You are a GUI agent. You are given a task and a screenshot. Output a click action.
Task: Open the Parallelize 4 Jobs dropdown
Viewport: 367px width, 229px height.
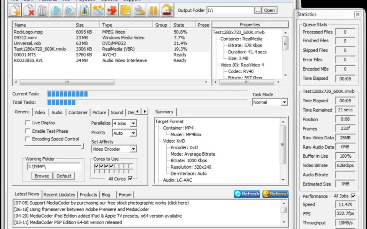click(133, 123)
